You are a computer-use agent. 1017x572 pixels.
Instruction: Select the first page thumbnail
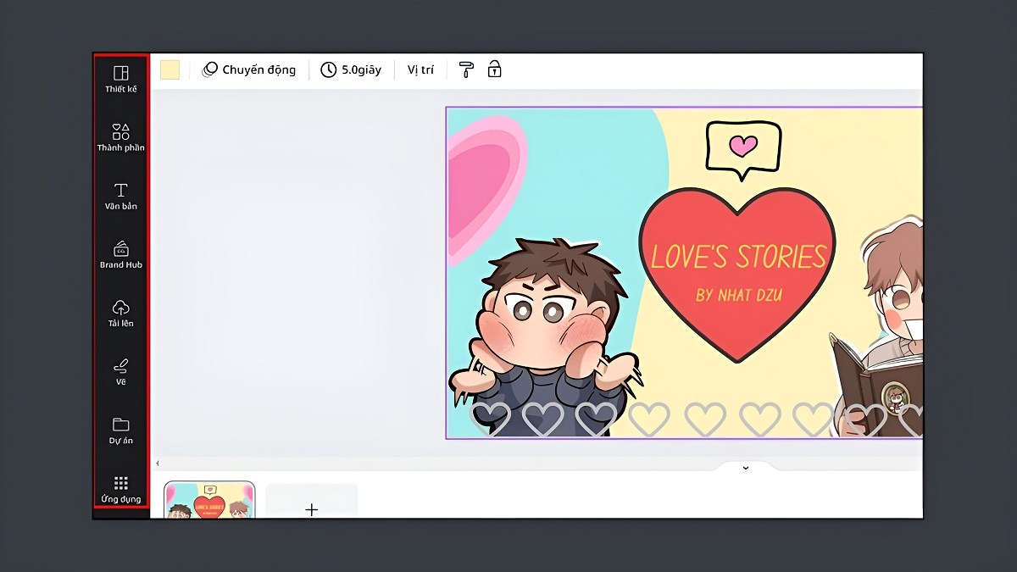point(209,500)
